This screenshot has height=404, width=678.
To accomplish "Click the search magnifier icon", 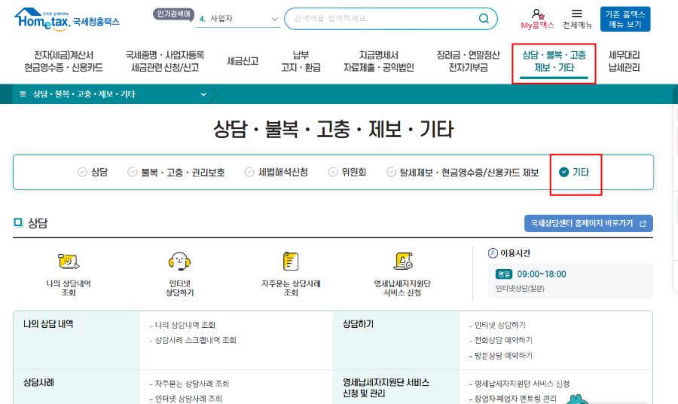I will click(x=484, y=19).
